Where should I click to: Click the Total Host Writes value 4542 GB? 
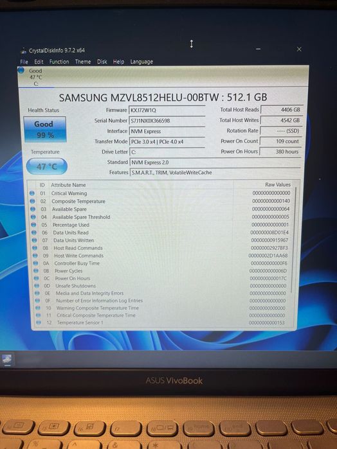tap(281, 120)
